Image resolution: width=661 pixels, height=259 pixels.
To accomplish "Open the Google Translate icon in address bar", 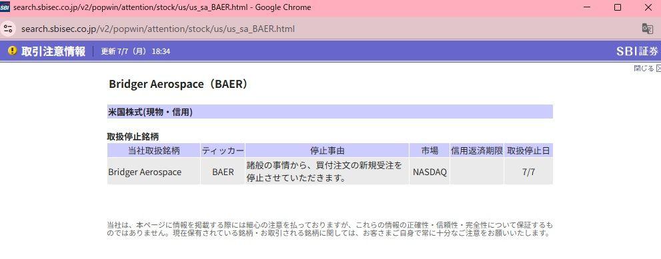I will point(647,29).
